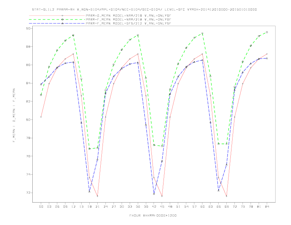Click y-axis tick value 82

pyautogui.click(x=28, y=101)
